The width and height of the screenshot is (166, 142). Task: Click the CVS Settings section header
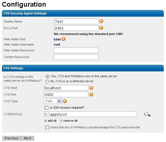[83, 68]
